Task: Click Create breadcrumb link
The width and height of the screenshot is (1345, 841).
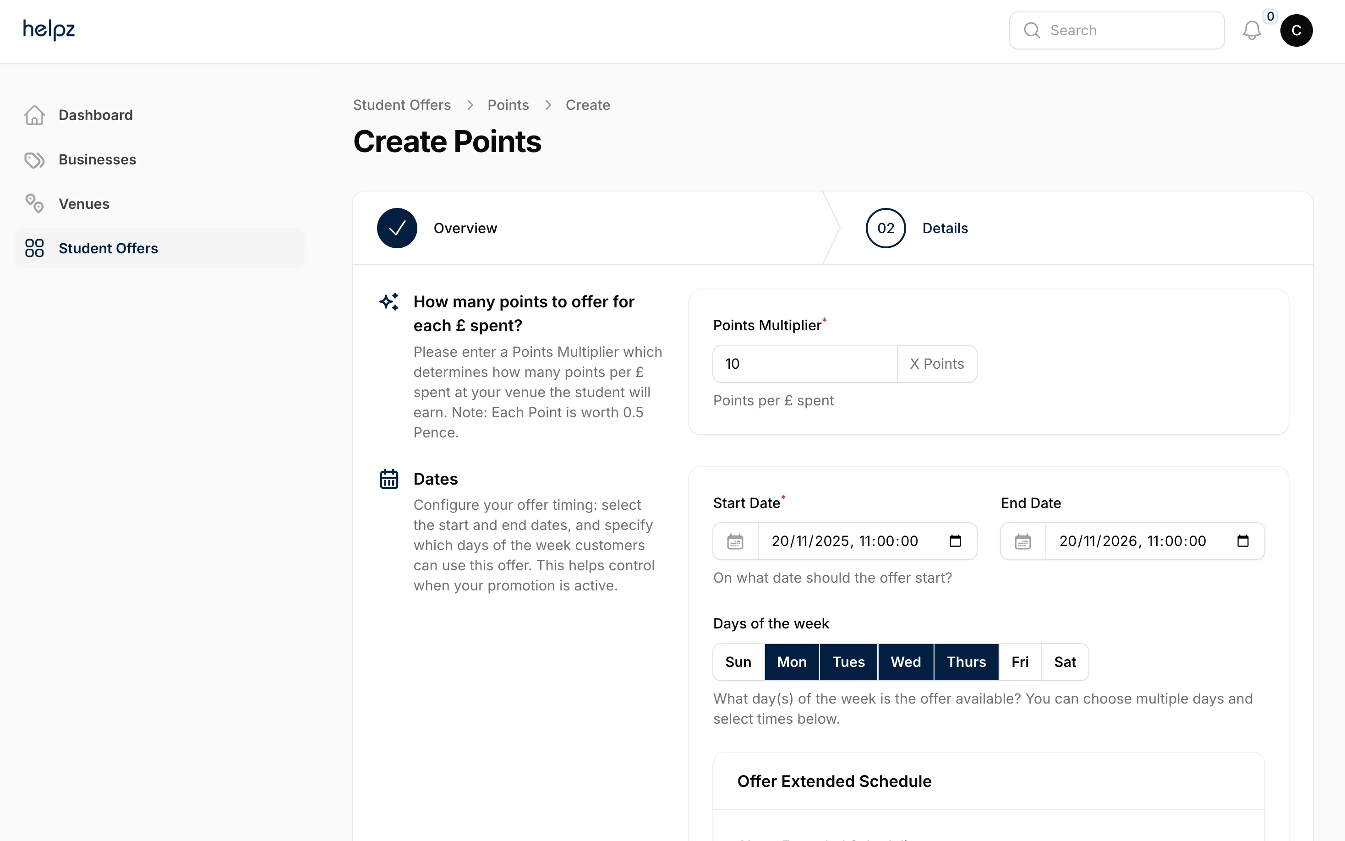Action: point(587,105)
